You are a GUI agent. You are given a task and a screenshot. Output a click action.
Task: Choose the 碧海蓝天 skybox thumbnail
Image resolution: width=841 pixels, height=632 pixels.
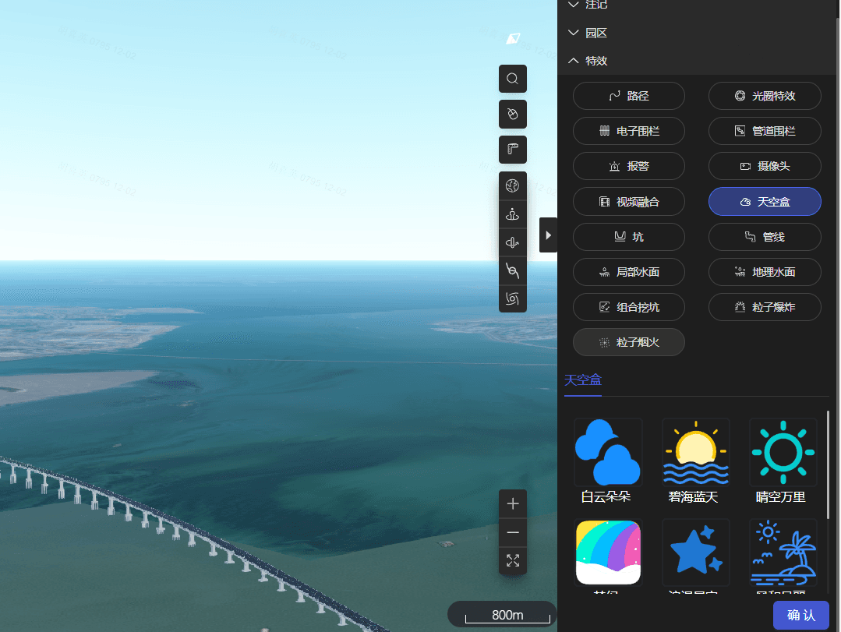(x=695, y=461)
